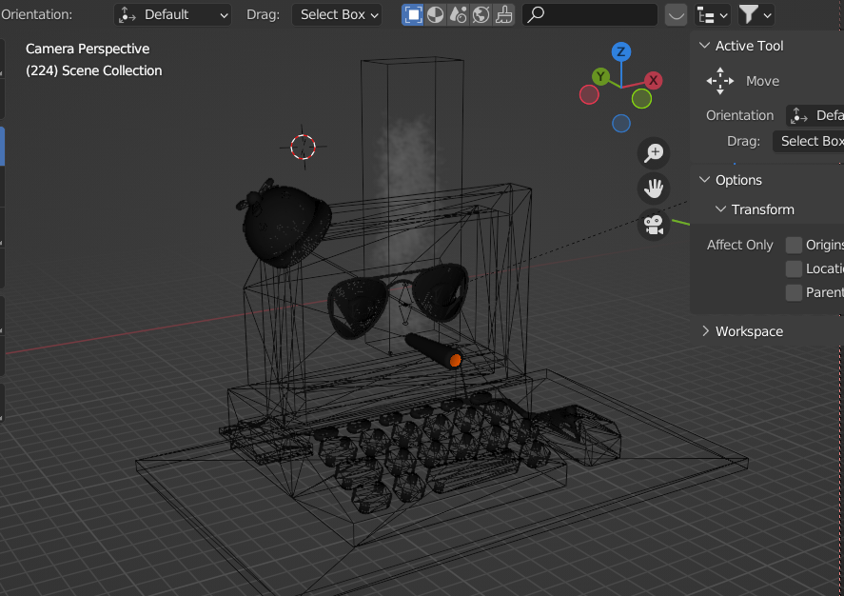Click the blue Z axis on the gizmo
844x596 pixels.
pyautogui.click(x=621, y=51)
